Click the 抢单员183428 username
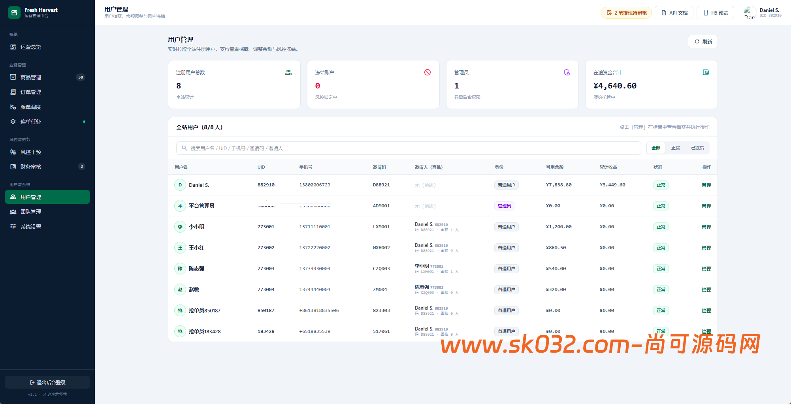The height and width of the screenshot is (404, 791). [205, 331]
